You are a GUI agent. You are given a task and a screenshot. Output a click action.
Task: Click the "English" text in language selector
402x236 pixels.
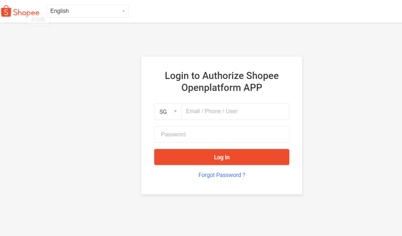(x=60, y=11)
